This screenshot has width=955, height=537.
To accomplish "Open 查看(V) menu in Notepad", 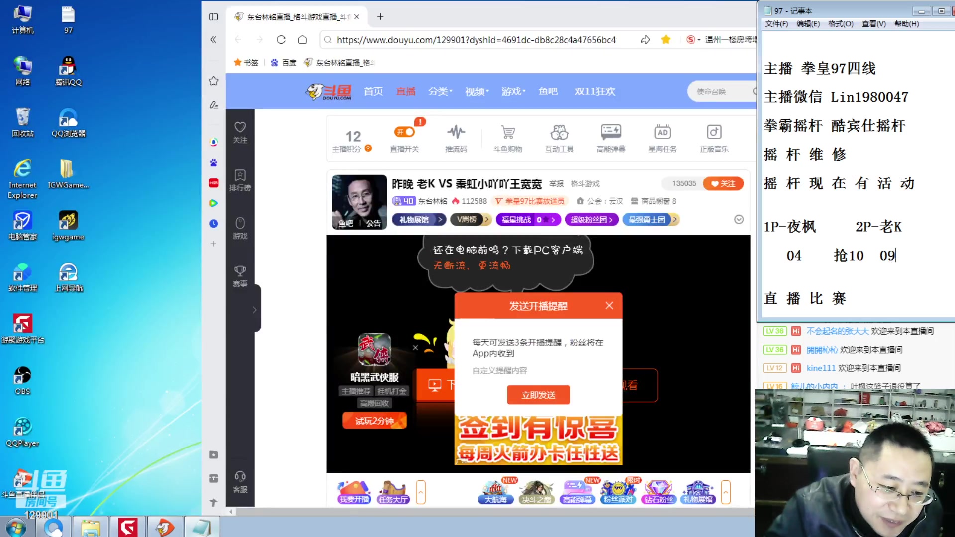I will tap(874, 24).
